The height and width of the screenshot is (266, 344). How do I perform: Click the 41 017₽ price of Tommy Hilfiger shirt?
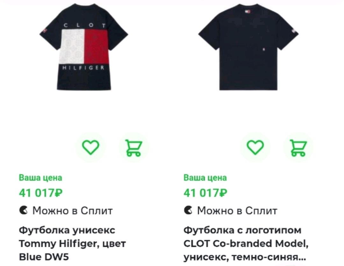pyautogui.click(x=41, y=193)
